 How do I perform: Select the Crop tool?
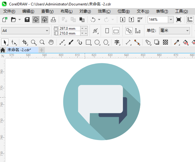(x=25, y=42)
